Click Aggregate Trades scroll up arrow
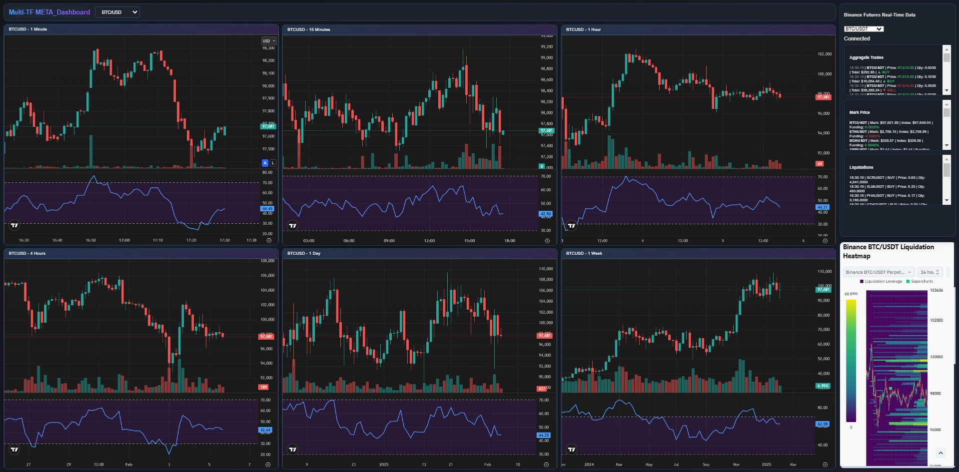This screenshot has height=472, width=959. (x=947, y=49)
